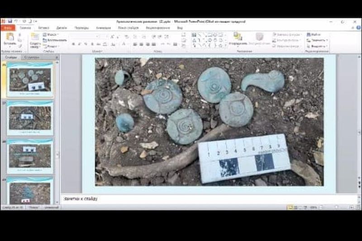
Task: Click the Undo arrow in quick access toolbar
Action: click(15, 21)
